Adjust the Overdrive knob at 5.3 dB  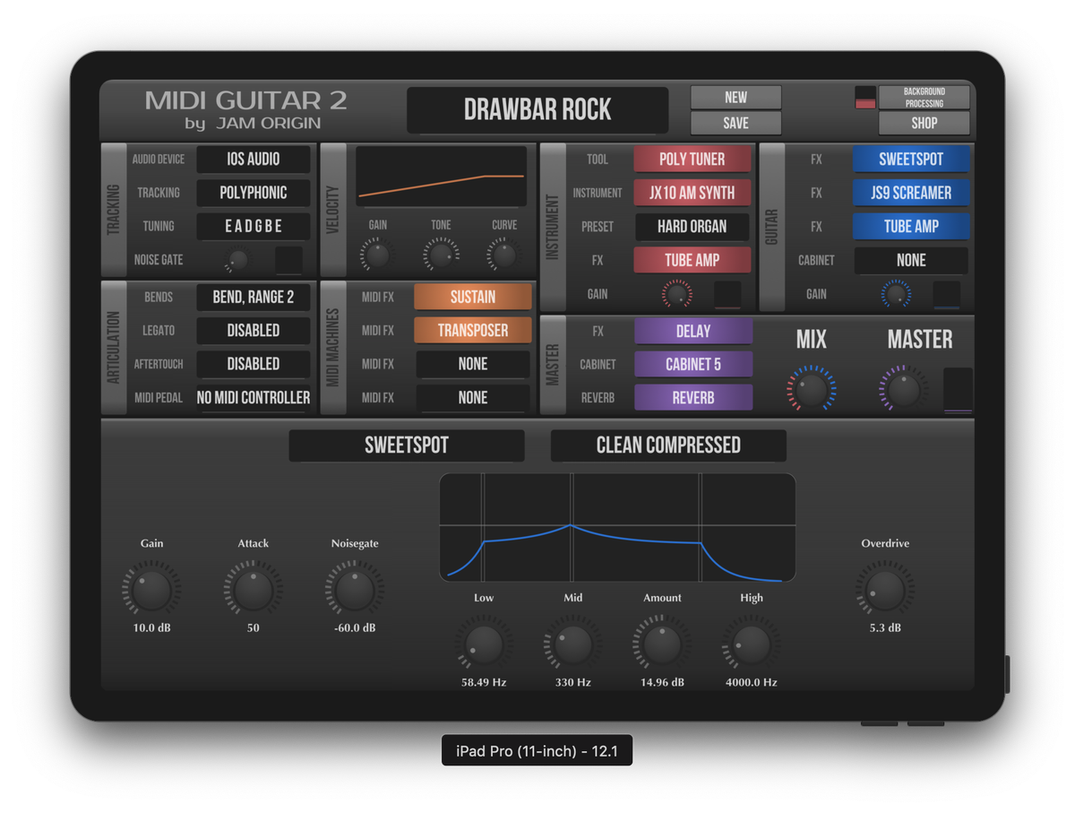point(885,589)
